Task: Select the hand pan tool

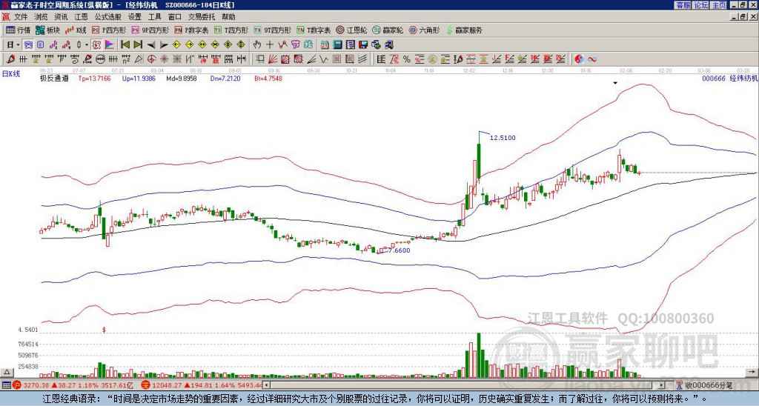Action: coord(257,45)
